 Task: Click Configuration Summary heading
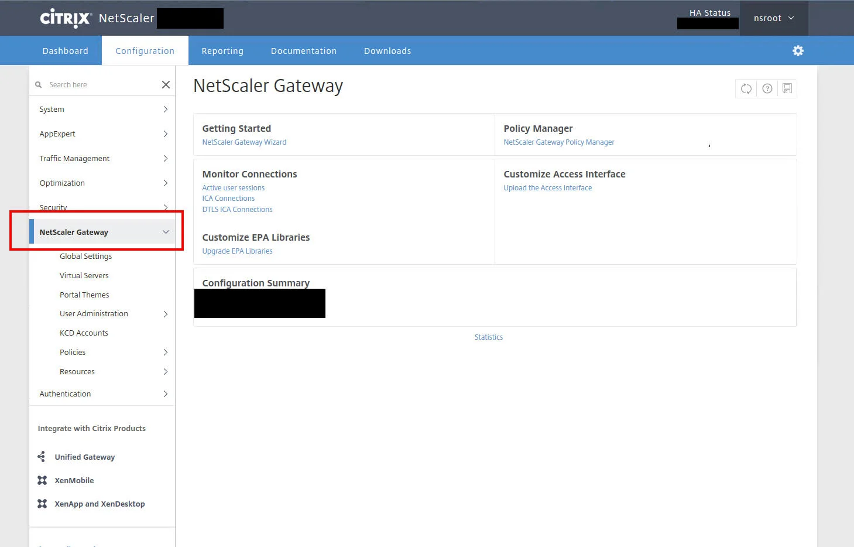[x=256, y=283]
